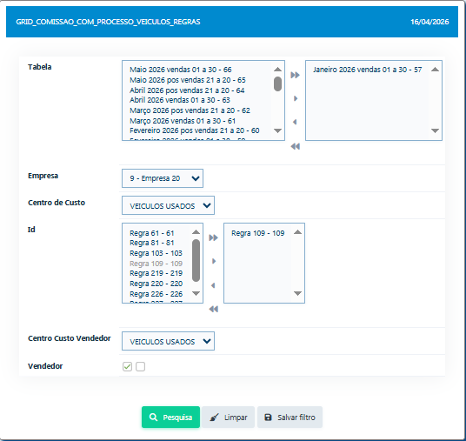Click single move-right arrow beside Id list
Viewport: 466px width, 441px height.
[214, 261]
